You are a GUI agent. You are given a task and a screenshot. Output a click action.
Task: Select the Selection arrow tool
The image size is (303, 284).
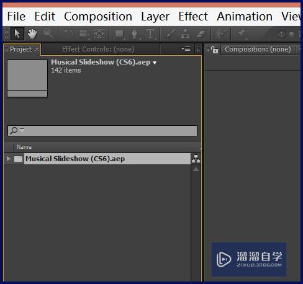(x=17, y=33)
